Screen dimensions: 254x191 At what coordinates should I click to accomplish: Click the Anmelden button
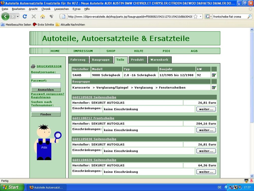coord(46,90)
